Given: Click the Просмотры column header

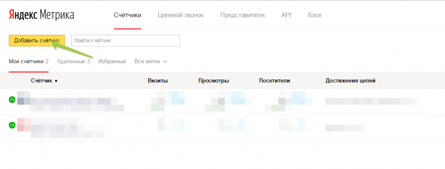Looking at the screenshot, I should point(214,81).
